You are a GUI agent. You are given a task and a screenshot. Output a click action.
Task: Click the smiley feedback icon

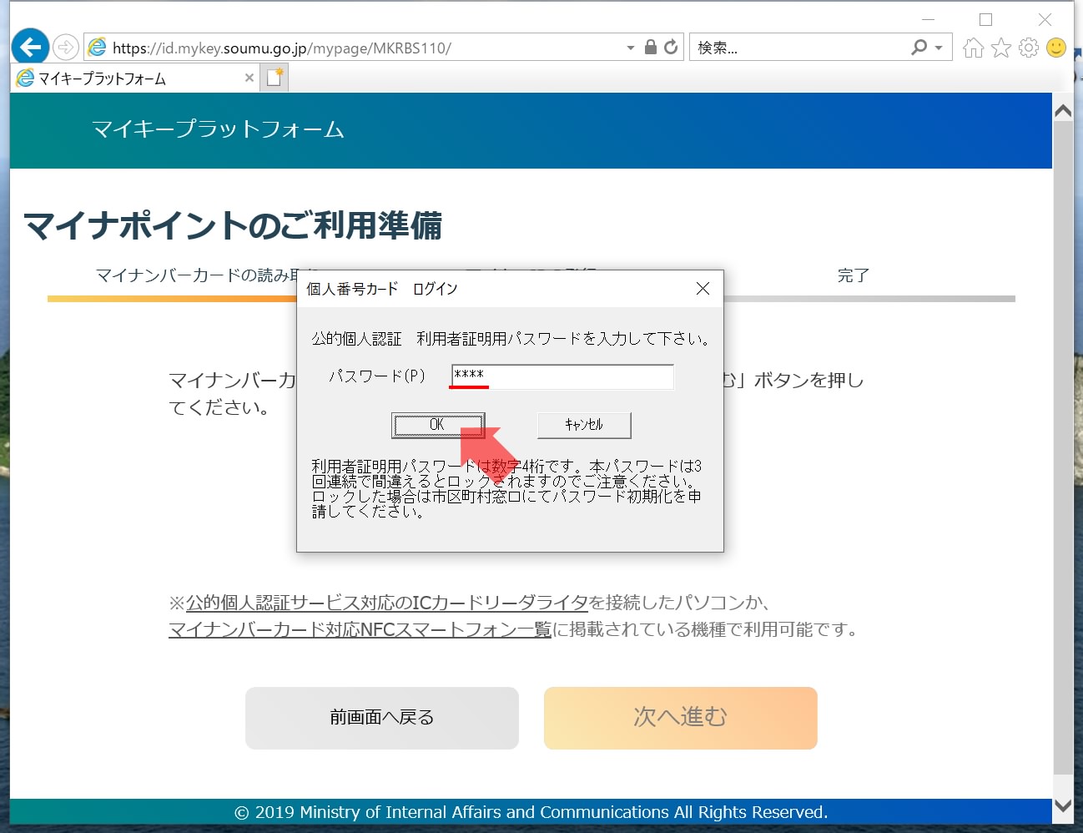click(x=1056, y=48)
